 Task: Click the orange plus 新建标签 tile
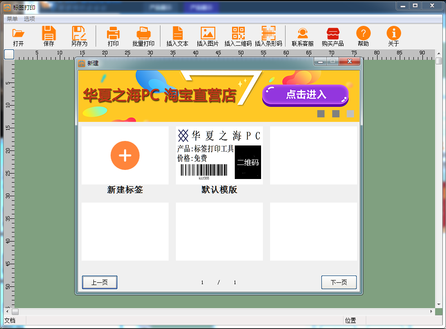(x=125, y=155)
